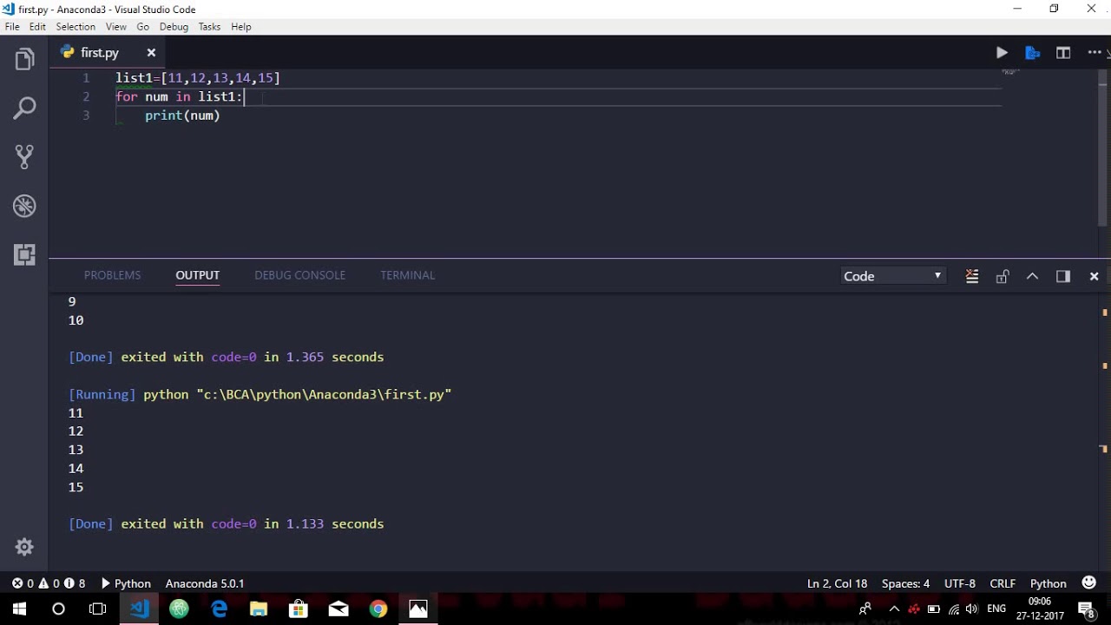Image resolution: width=1111 pixels, height=625 pixels.
Task: Toggle output scroll lock
Action: 1003,276
